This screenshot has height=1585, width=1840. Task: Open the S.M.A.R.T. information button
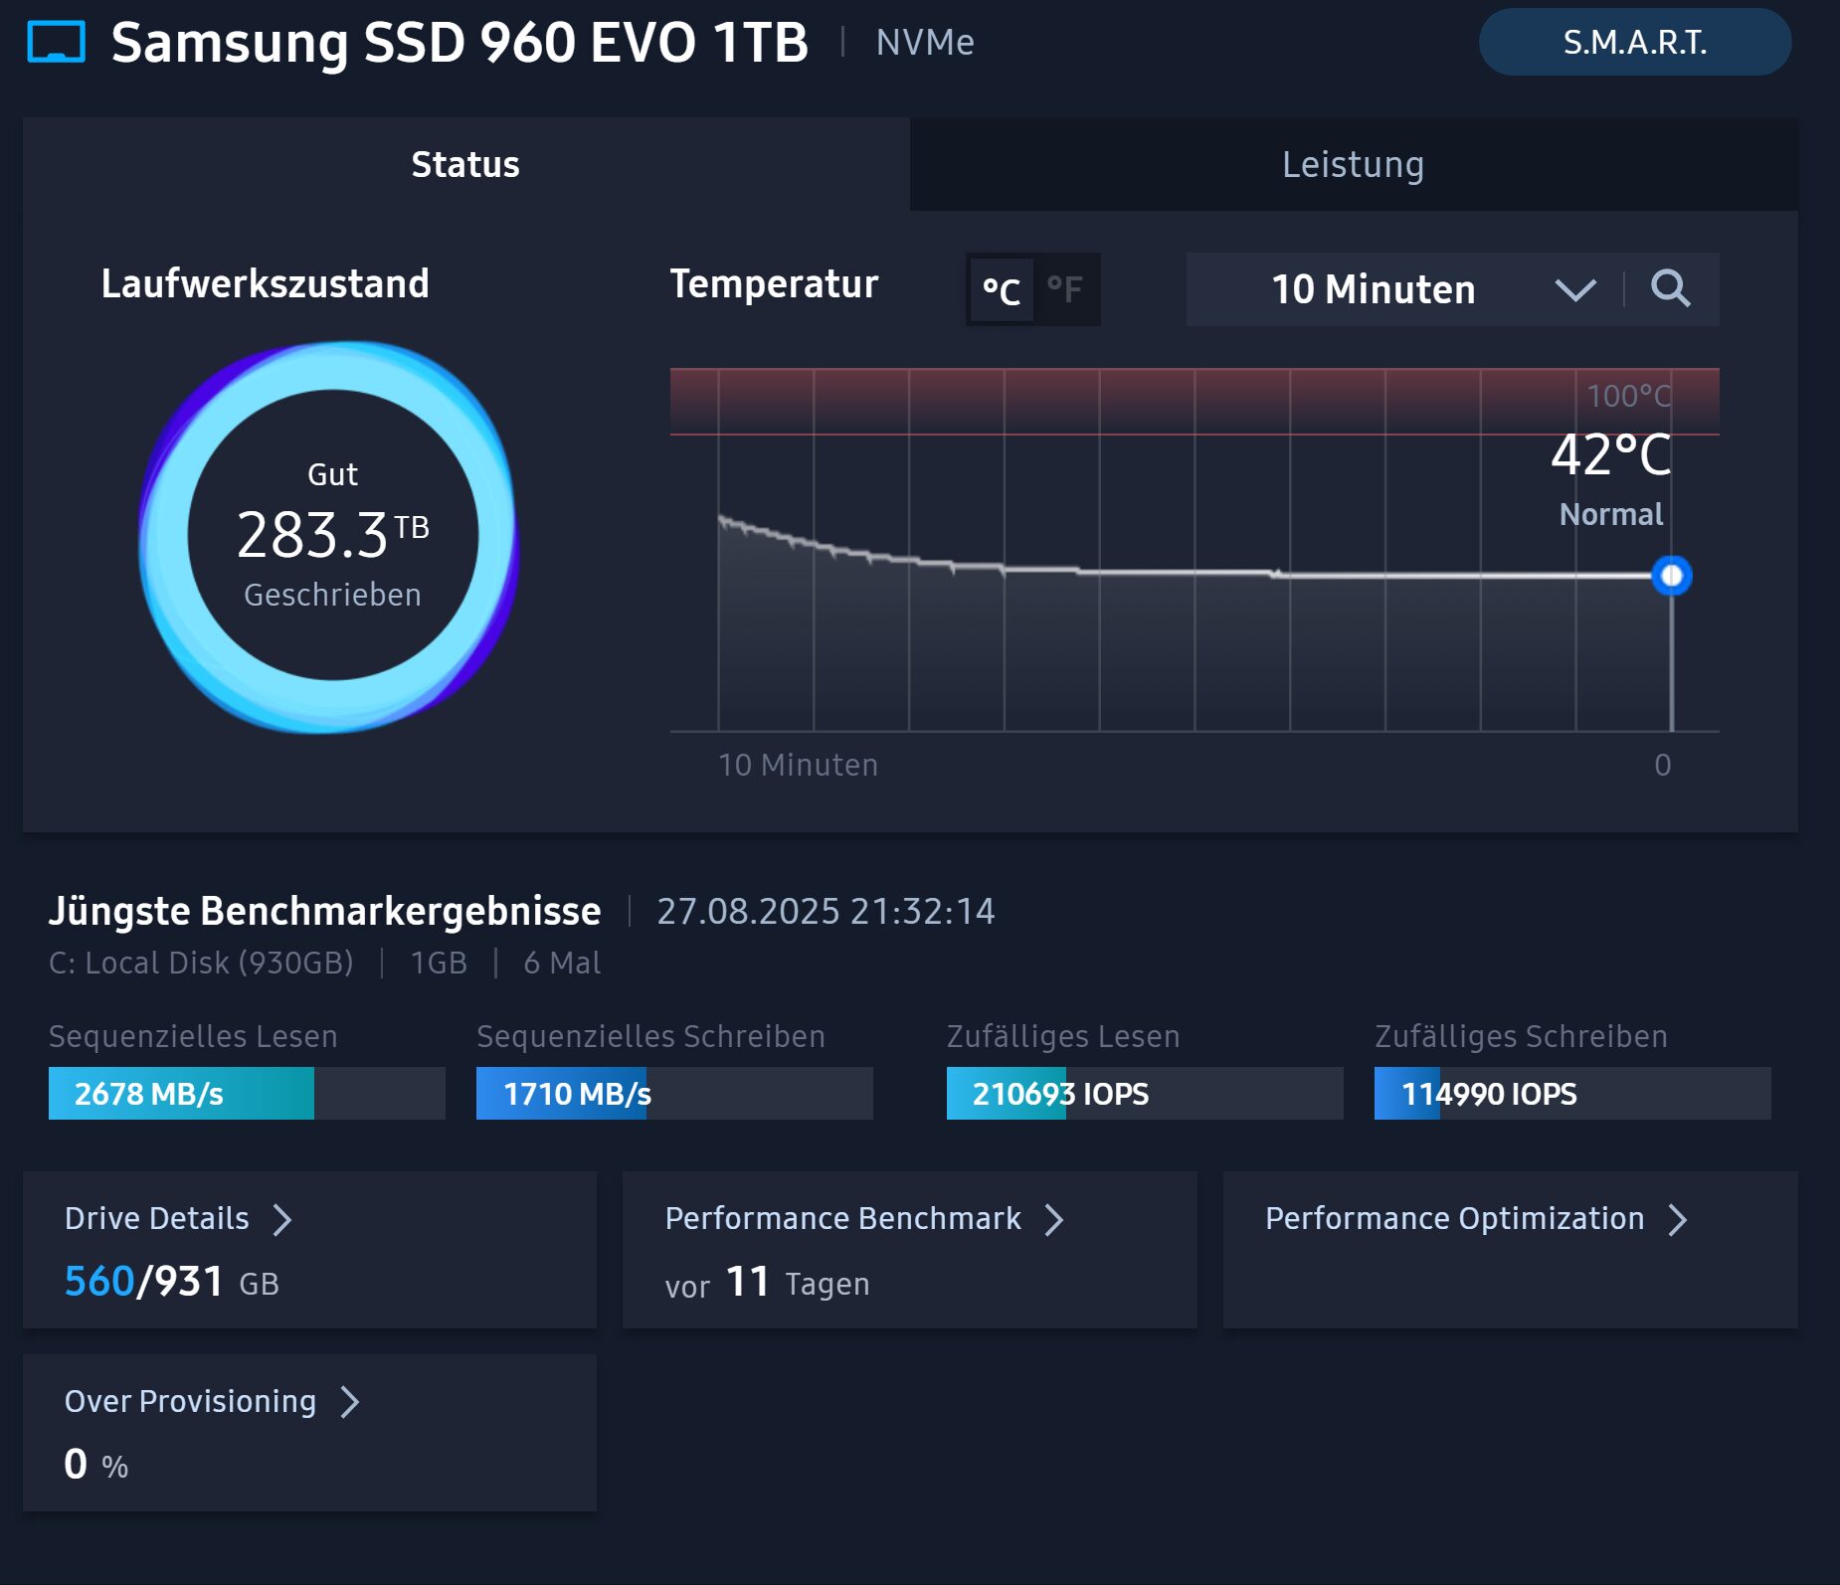point(1634,43)
